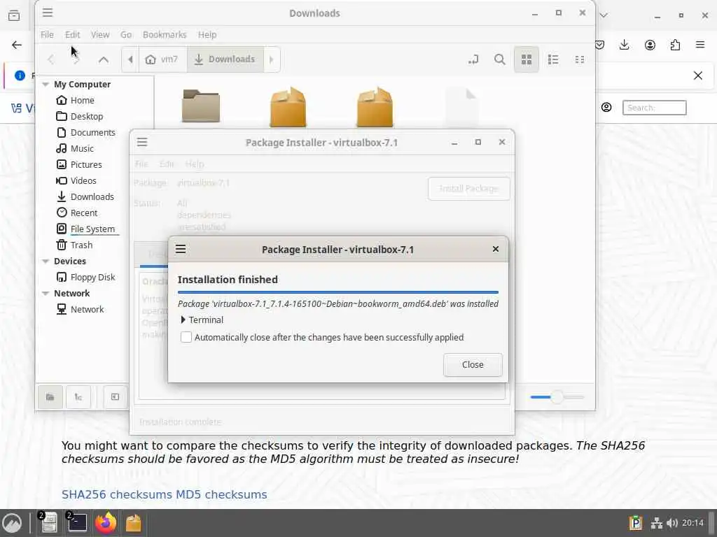Screen dimensions: 717x537
Task: Click browser back arrow
Action: pos(17,45)
